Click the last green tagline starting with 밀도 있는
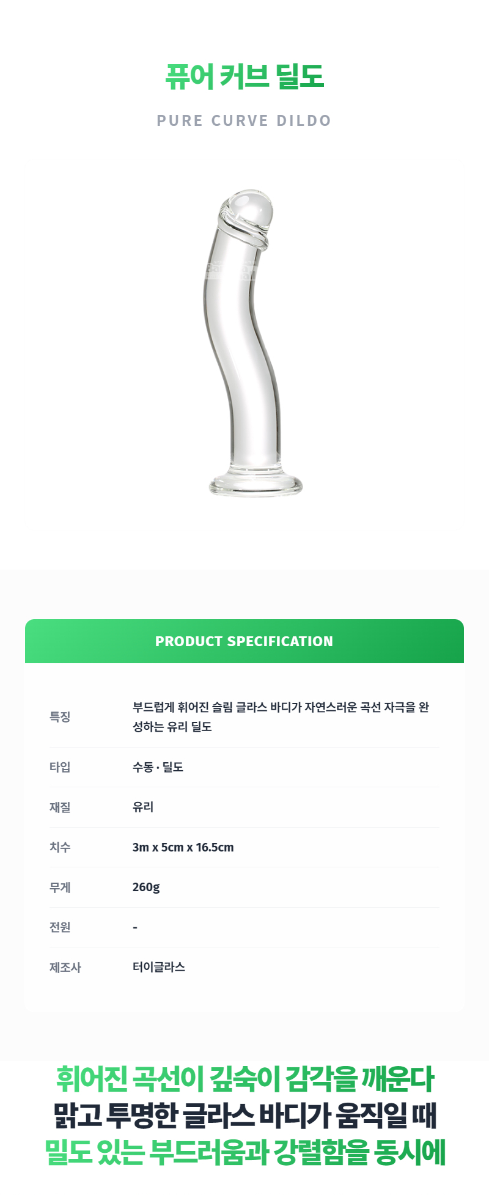 [244, 1152]
